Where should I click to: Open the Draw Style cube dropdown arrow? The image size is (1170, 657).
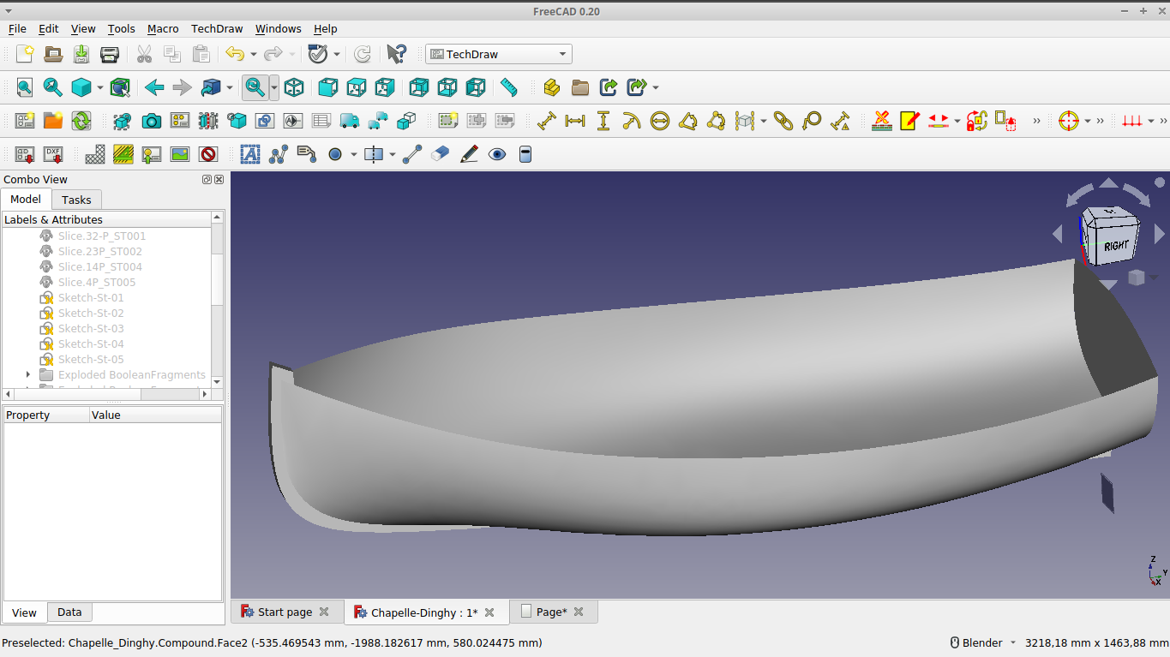tap(100, 87)
